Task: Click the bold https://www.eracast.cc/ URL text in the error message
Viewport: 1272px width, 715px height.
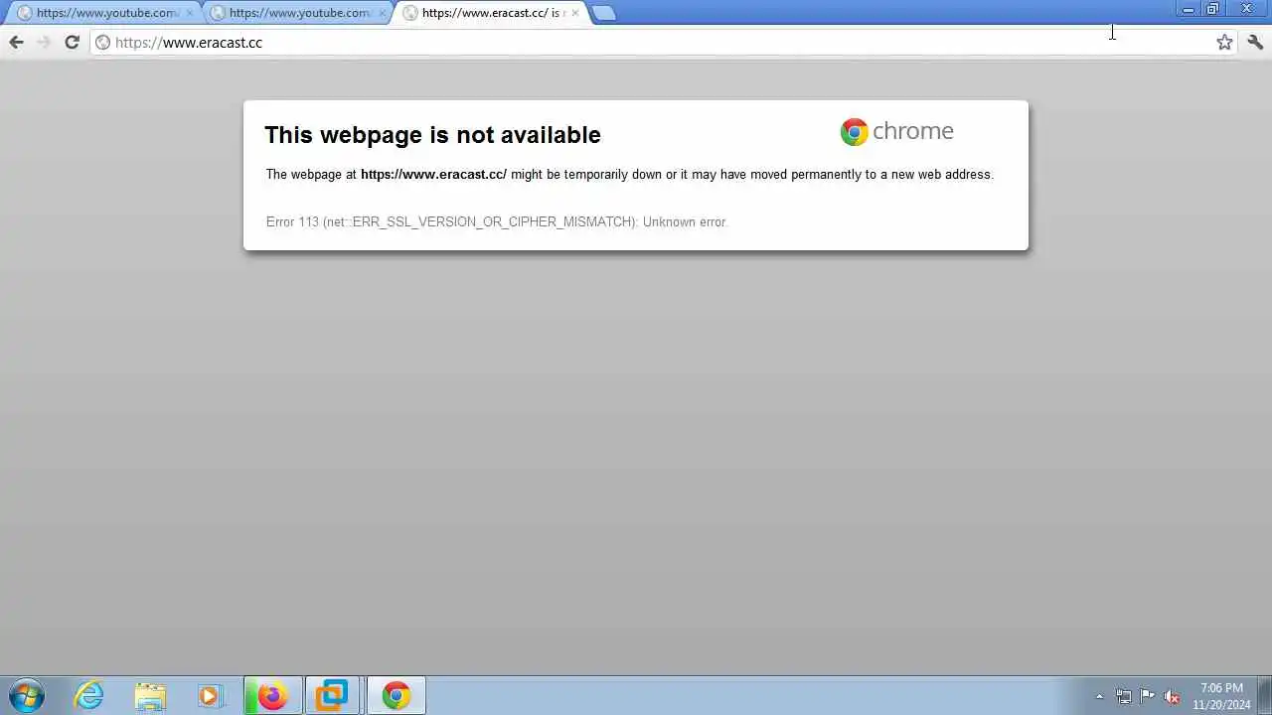Action: (433, 174)
